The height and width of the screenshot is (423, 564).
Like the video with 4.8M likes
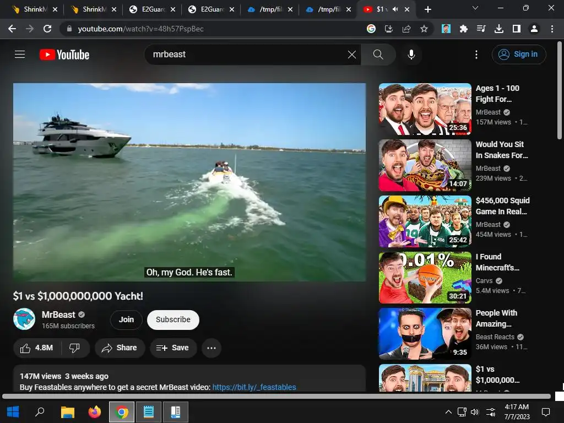click(x=37, y=348)
